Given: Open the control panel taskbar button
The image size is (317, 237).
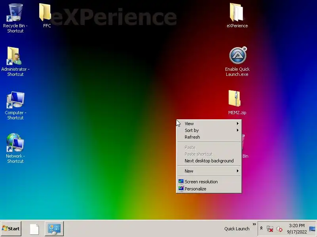Looking at the screenshot, I should tap(54, 229).
